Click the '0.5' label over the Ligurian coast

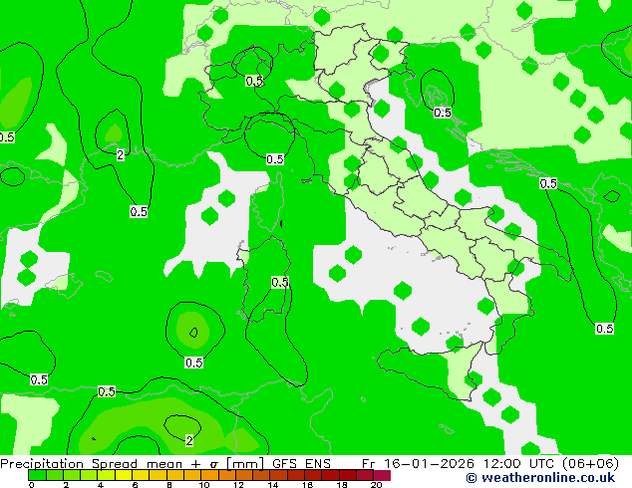coord(275,159)
